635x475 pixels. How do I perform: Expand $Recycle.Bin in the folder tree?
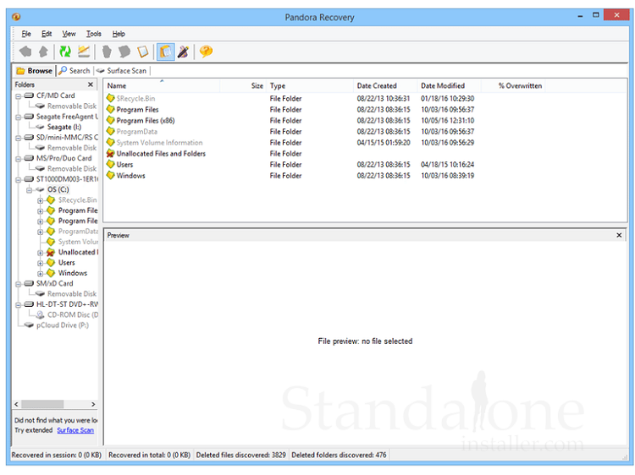[40, 200]
